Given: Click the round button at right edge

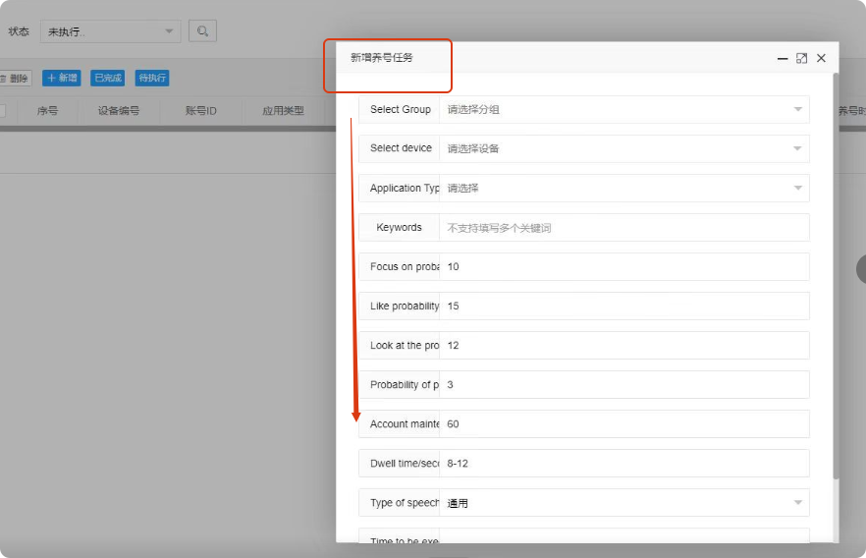Looking at the screenshot, I should pyautogui.click(x=861, y=268).
